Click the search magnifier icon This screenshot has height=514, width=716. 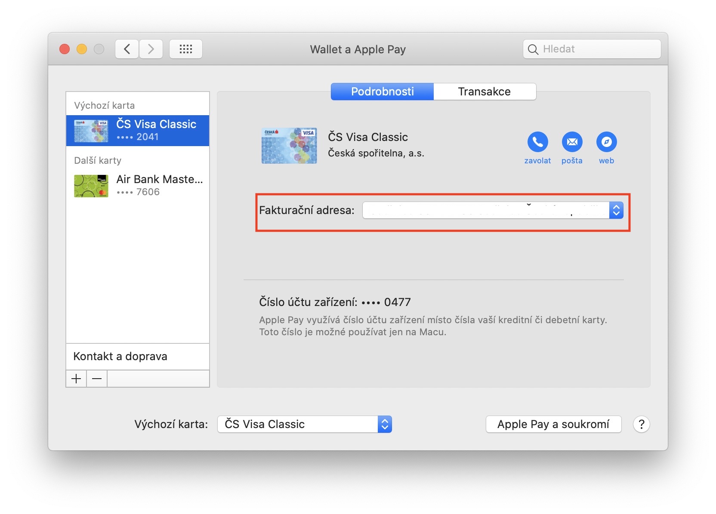pyautogui.click(x=533, y=49)
